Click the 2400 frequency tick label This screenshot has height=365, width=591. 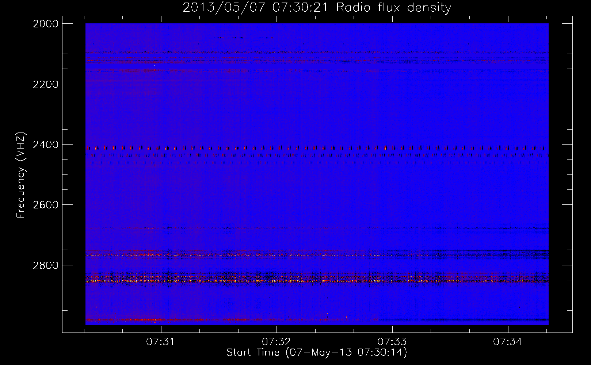point(46,145)
